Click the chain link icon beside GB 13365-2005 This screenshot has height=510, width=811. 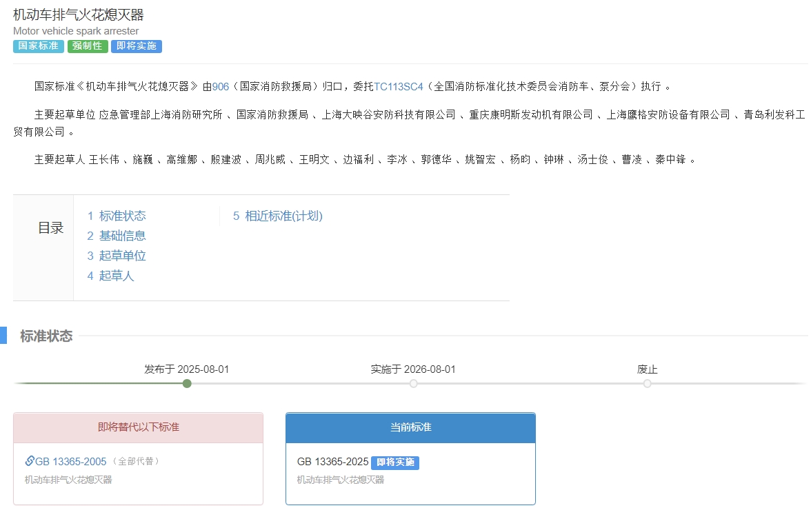[x=30, y=460]
